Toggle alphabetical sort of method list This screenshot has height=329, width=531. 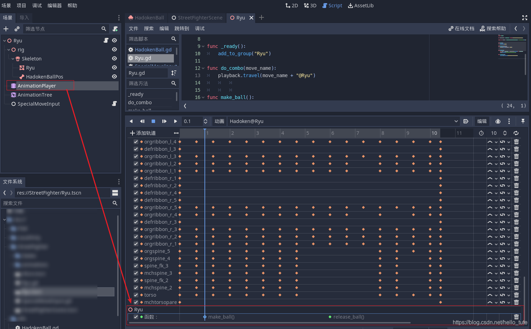click(174, 73)
